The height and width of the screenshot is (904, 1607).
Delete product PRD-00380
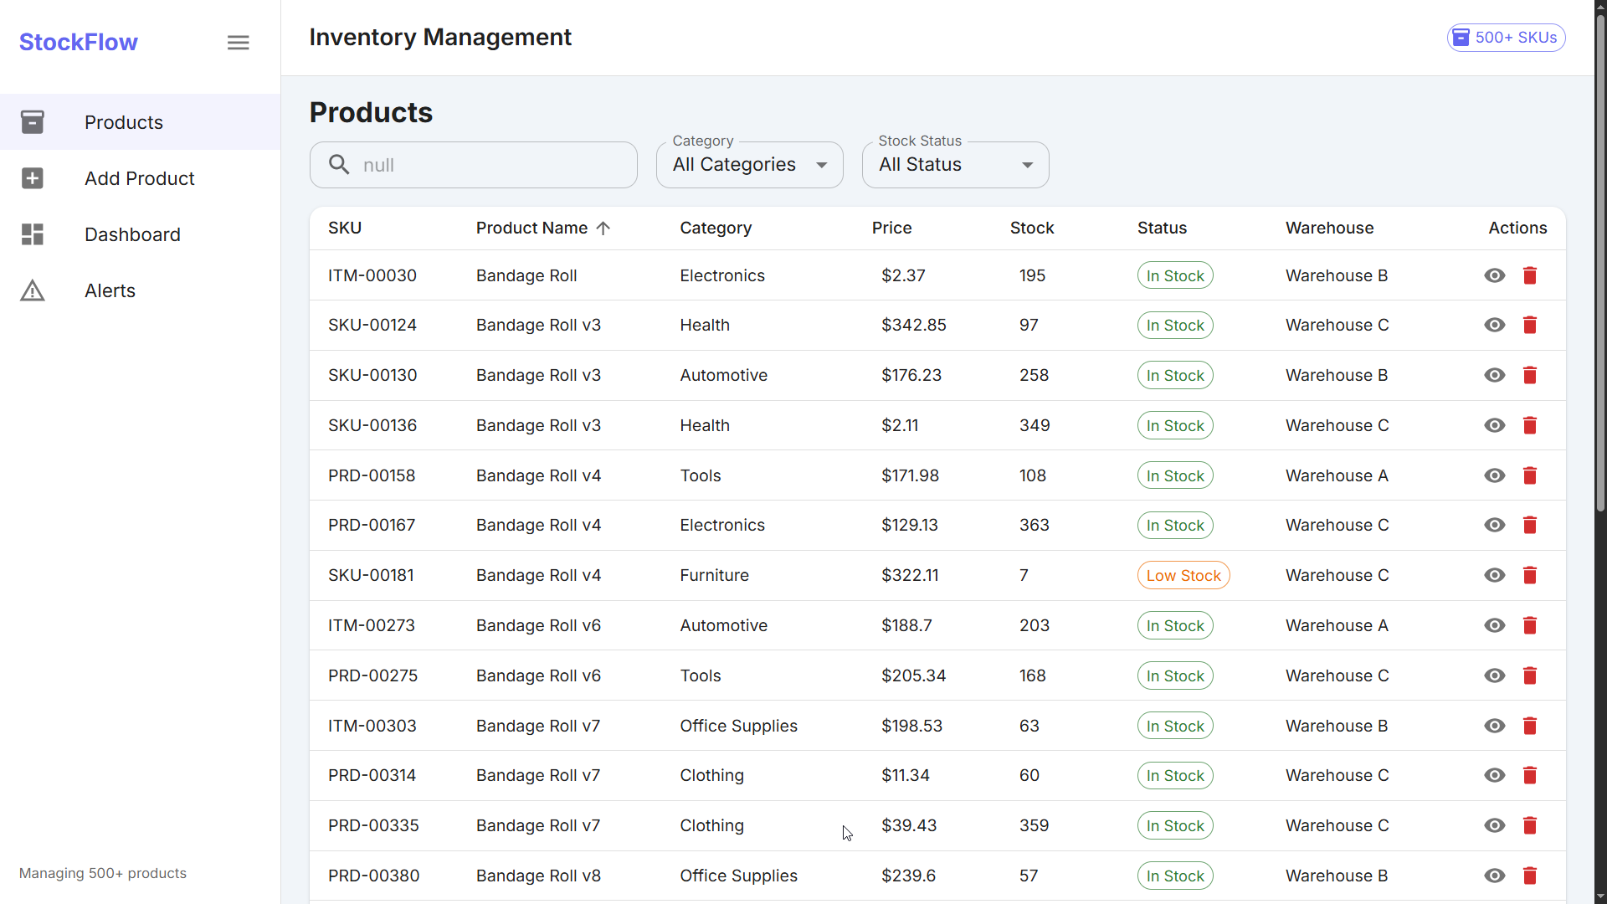(1529, 876)
